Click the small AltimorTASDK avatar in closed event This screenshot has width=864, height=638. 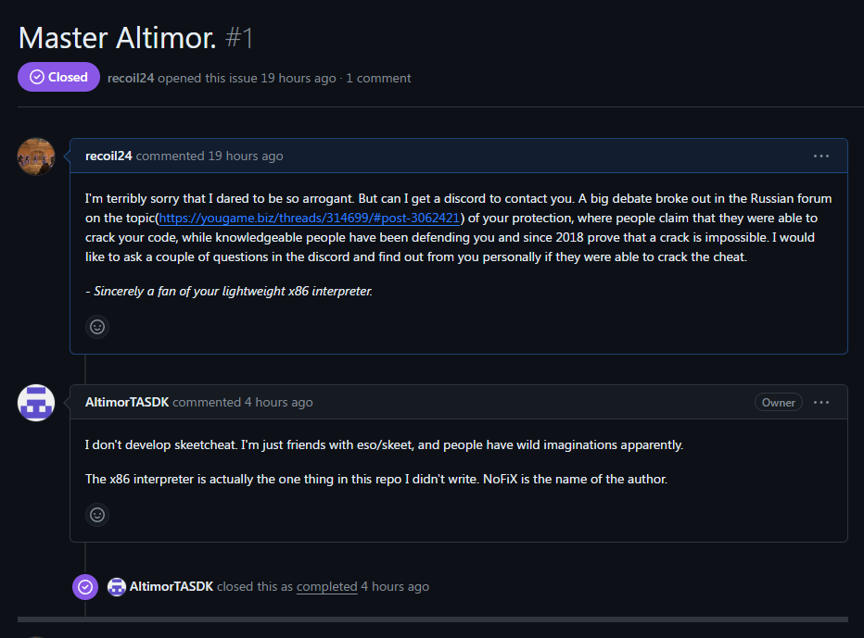117,586
